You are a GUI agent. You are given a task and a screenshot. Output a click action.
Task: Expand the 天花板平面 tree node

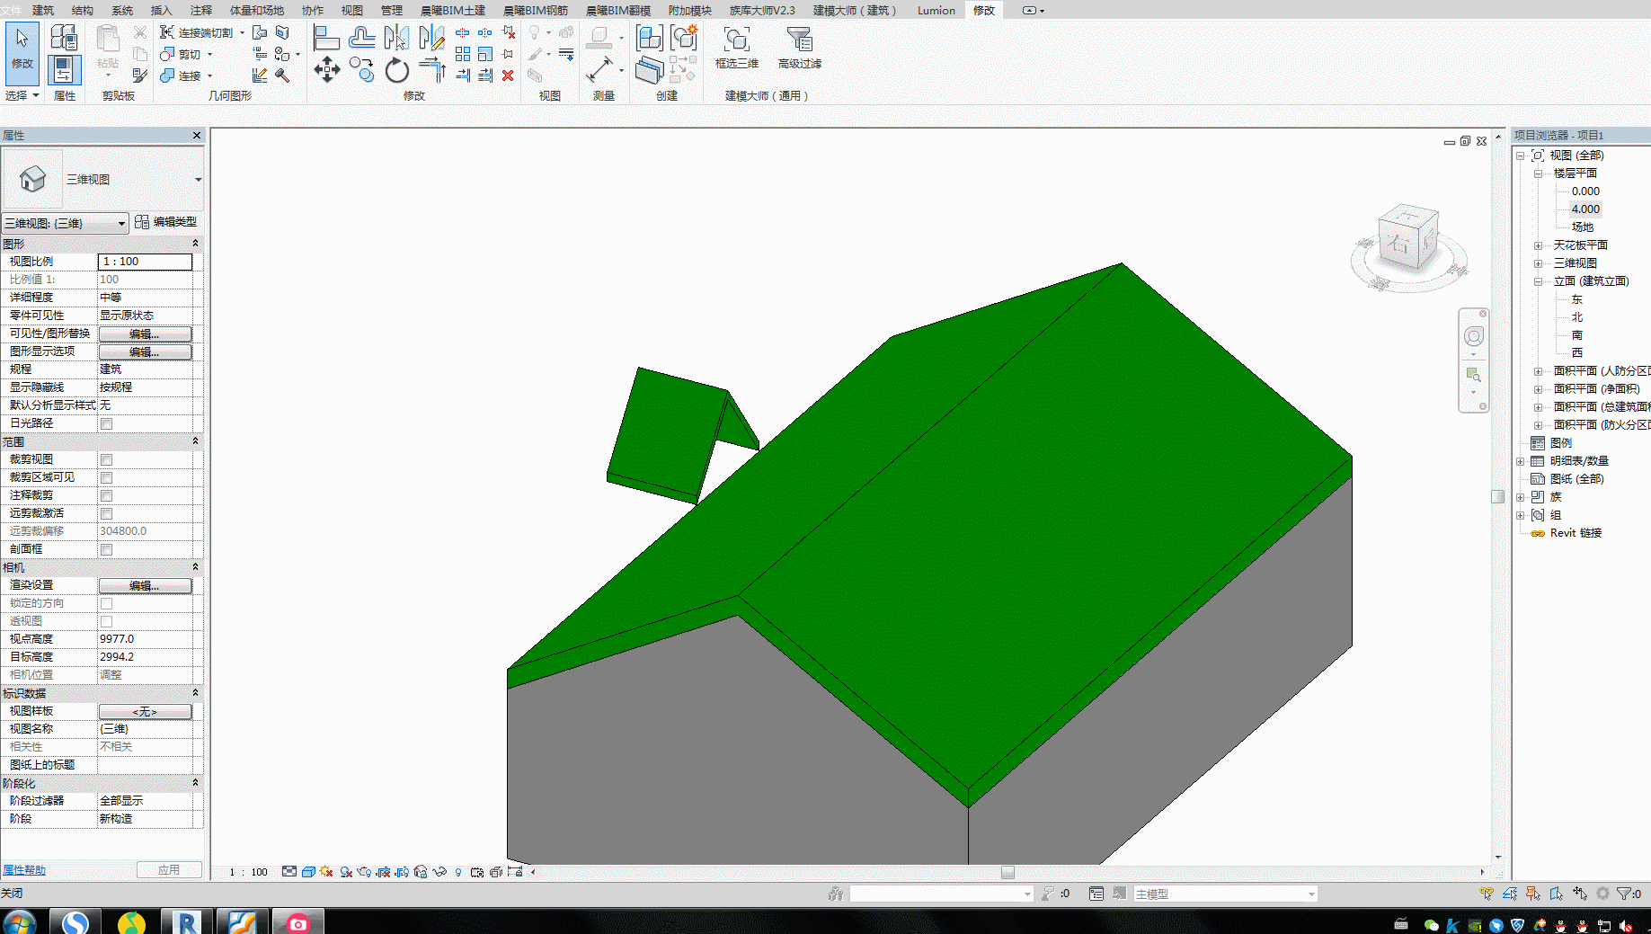[x=1538, y=245]
